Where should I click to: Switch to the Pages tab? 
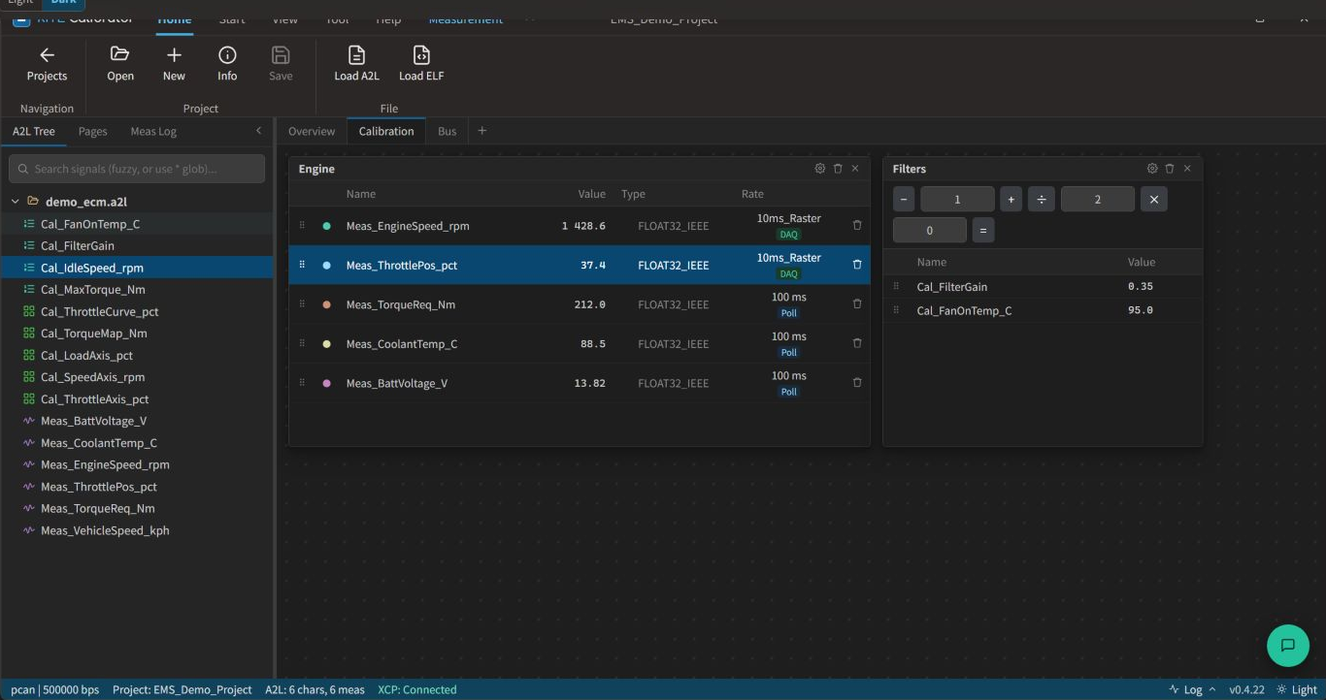(92, 131)
